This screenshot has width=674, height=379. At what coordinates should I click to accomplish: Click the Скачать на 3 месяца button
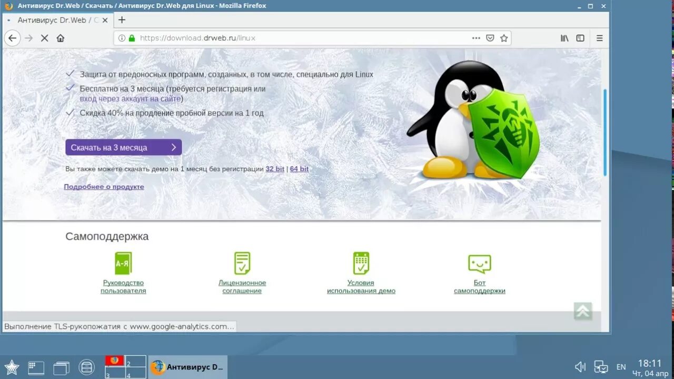(124, 147)
